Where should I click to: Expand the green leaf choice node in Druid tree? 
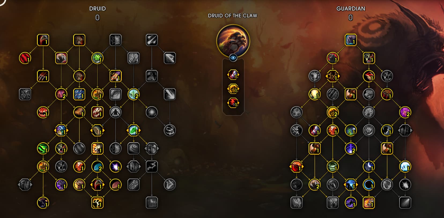click(x=134, y=130)
